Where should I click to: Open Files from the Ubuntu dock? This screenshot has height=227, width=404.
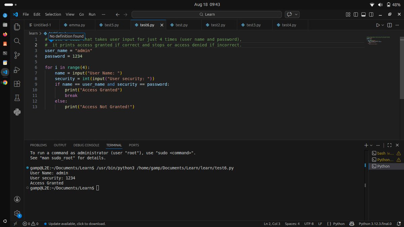pyautogui.click(x=5, y=25)
